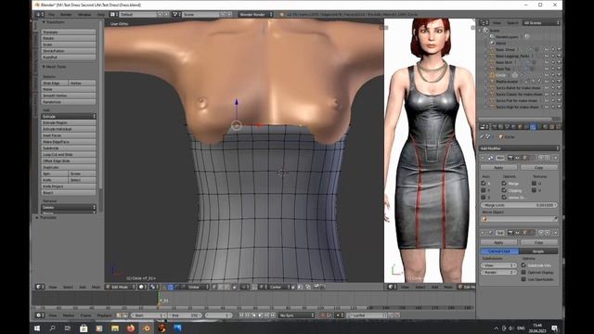Toggle Mirror modifier Y axis checkbox

tap(484, 190)
